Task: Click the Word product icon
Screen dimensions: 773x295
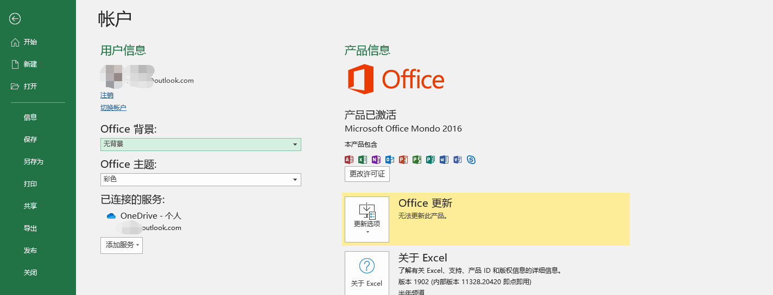Action: click(444, 160)
